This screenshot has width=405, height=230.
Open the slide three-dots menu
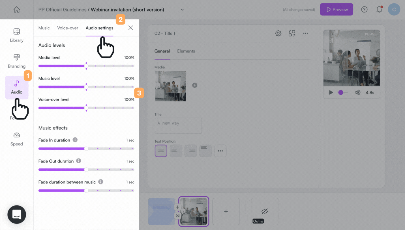[x=305, y=33]
